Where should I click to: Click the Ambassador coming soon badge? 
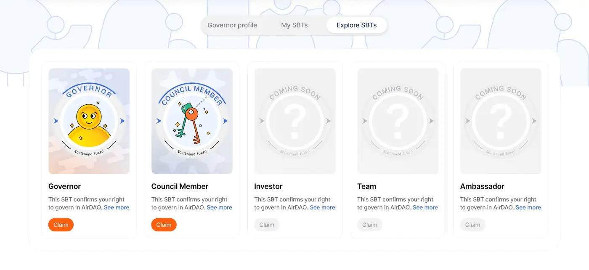[501, 121]
